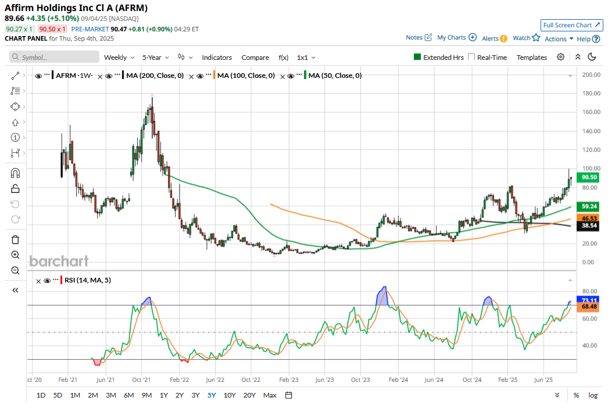Add to My Charts

[x=457, y=37]
